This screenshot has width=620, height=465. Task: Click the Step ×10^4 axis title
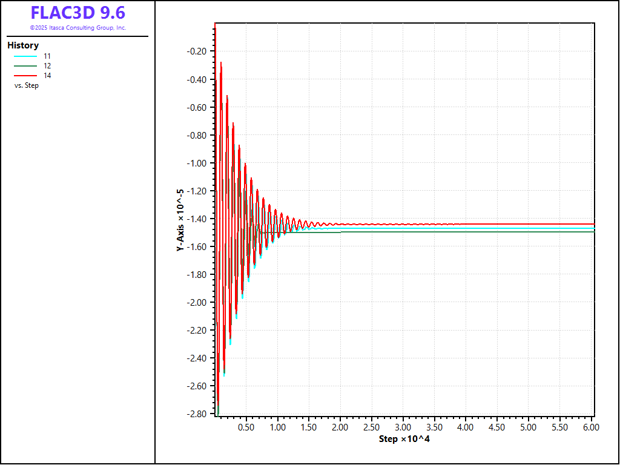pyautogui.click(x=404, y=438)
